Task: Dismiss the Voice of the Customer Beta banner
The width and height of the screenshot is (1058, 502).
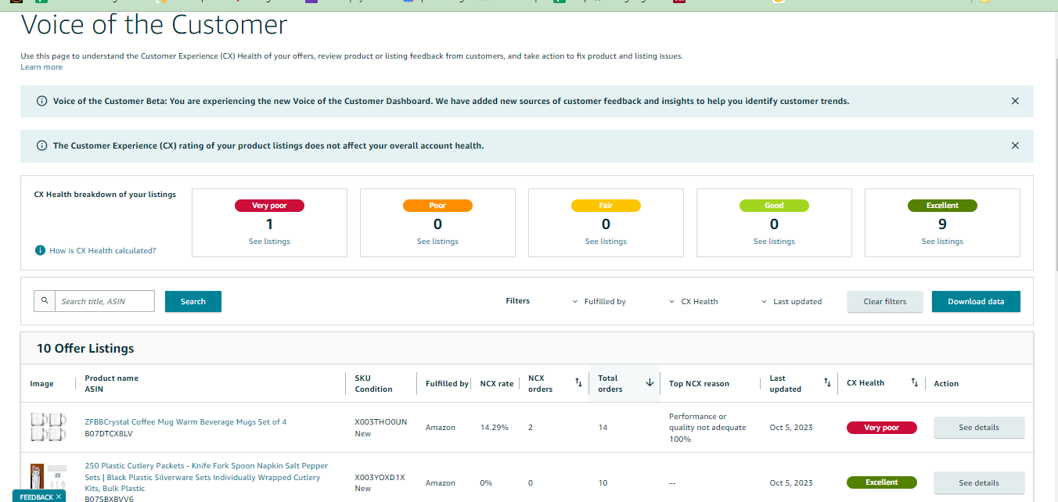Action: [1015, 101]
